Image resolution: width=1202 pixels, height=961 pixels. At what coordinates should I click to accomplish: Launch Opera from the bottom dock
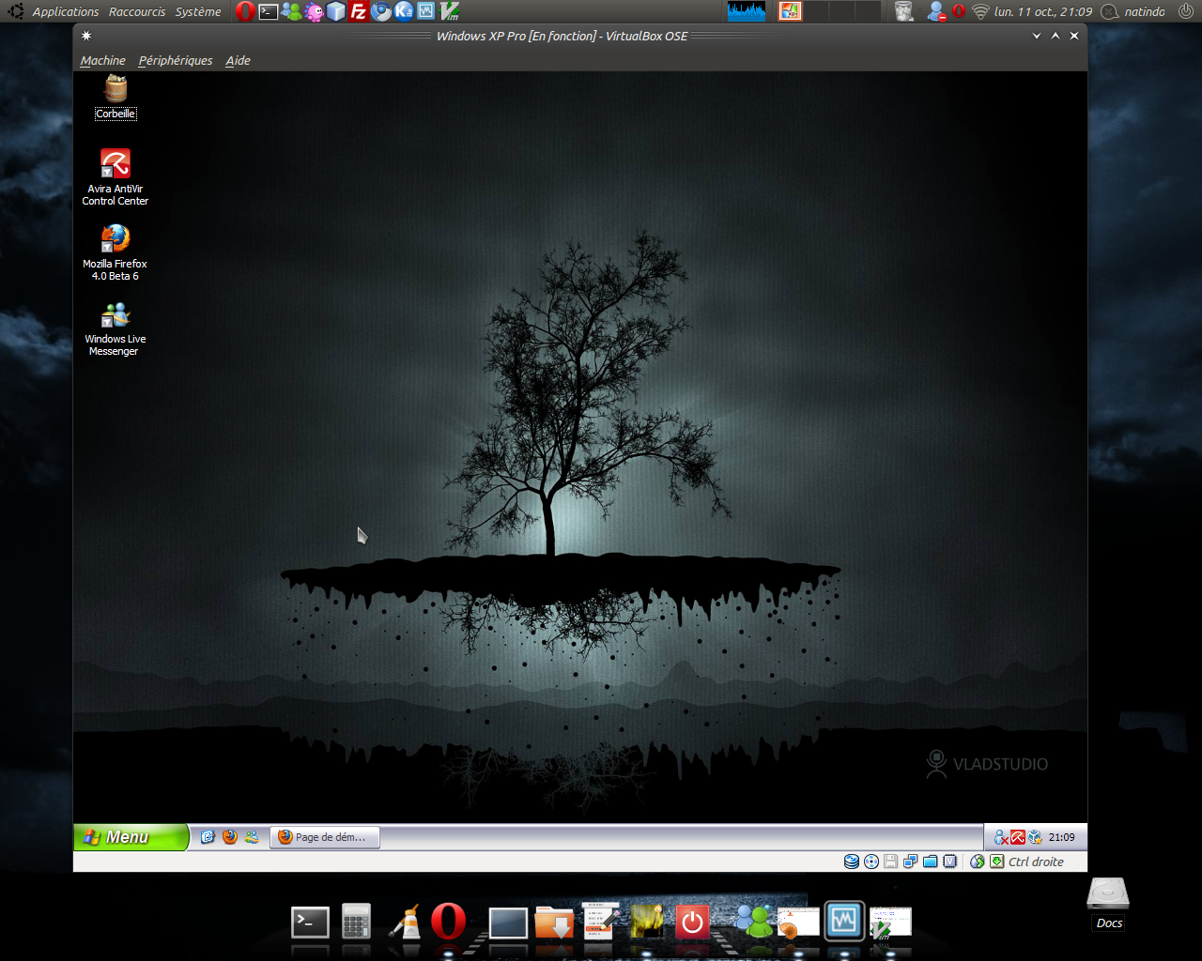coord(449,921)
